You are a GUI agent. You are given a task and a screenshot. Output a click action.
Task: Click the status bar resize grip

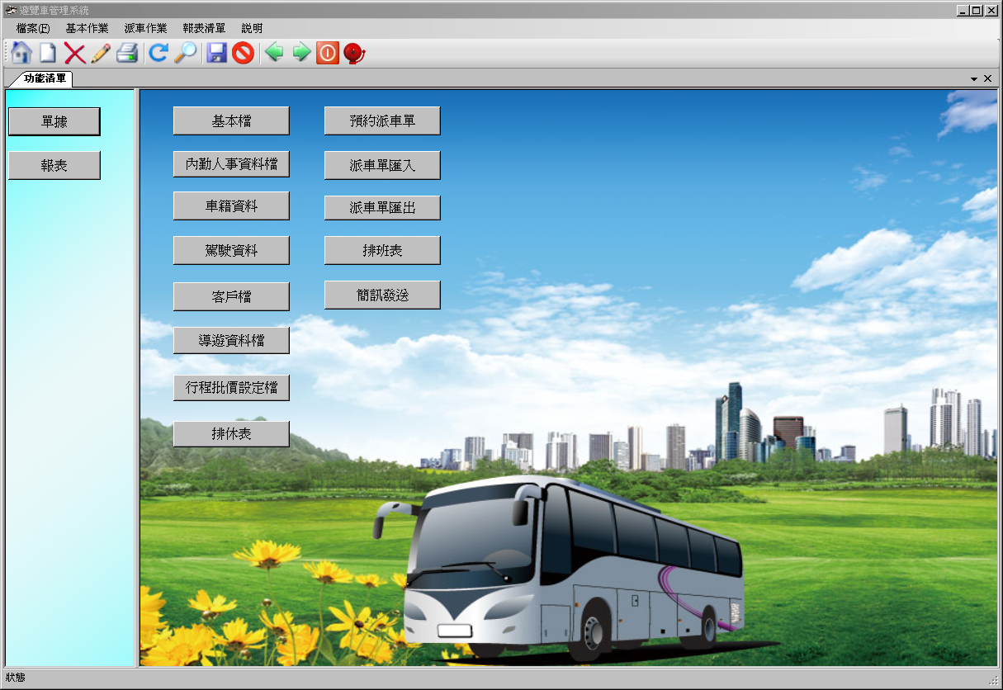pos(994,679)
